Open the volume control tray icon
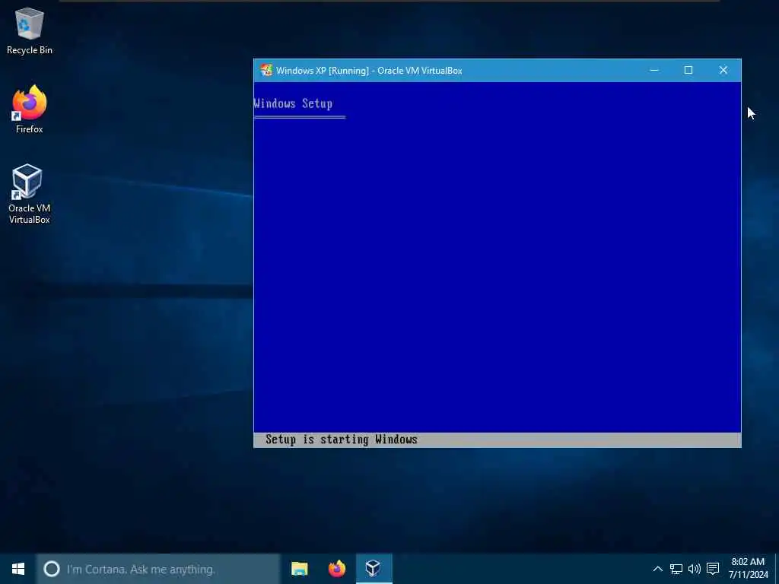The image size is (779, 584). (694, 569)
